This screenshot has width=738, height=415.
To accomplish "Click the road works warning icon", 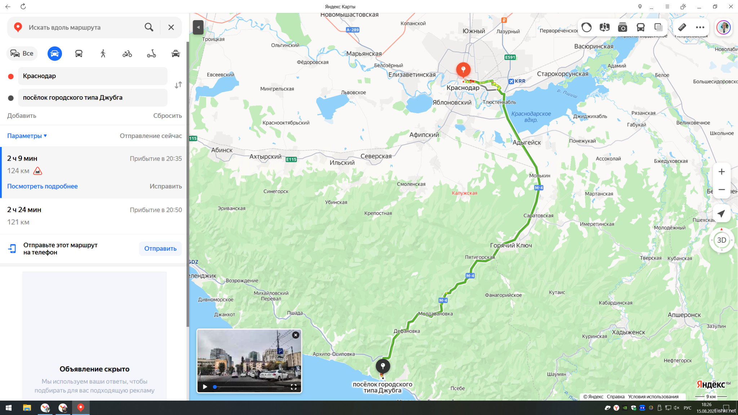I will [37, 171].
